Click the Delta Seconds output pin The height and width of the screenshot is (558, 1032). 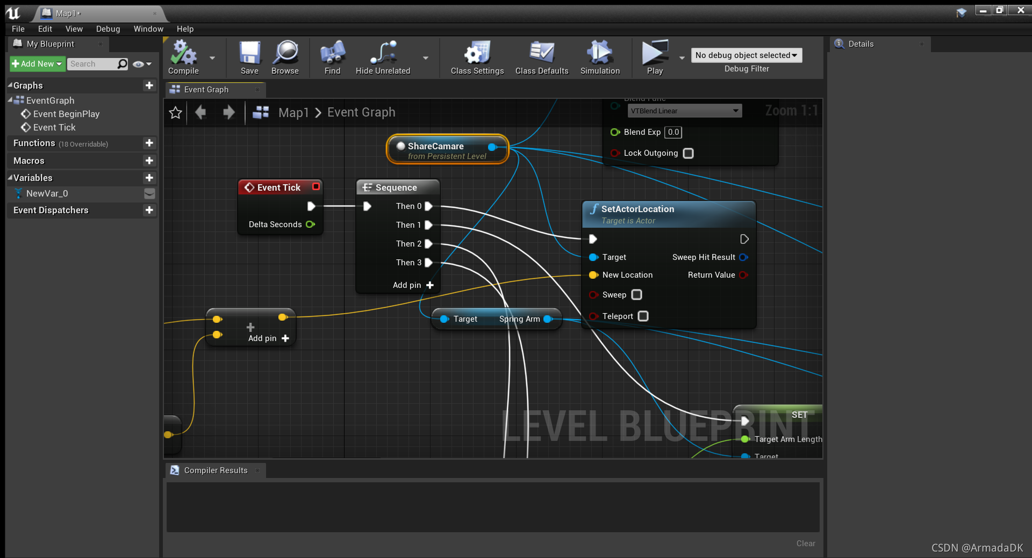(310, 224)
